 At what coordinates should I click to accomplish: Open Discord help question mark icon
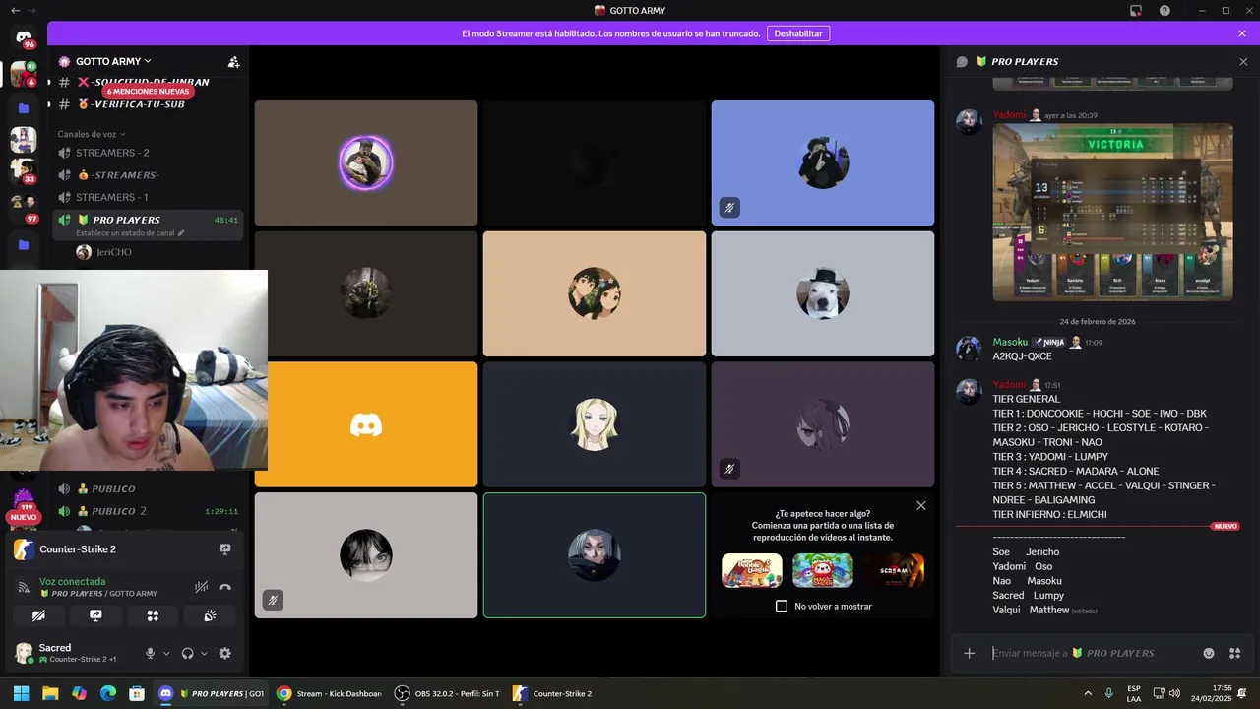click(1165, 10)
